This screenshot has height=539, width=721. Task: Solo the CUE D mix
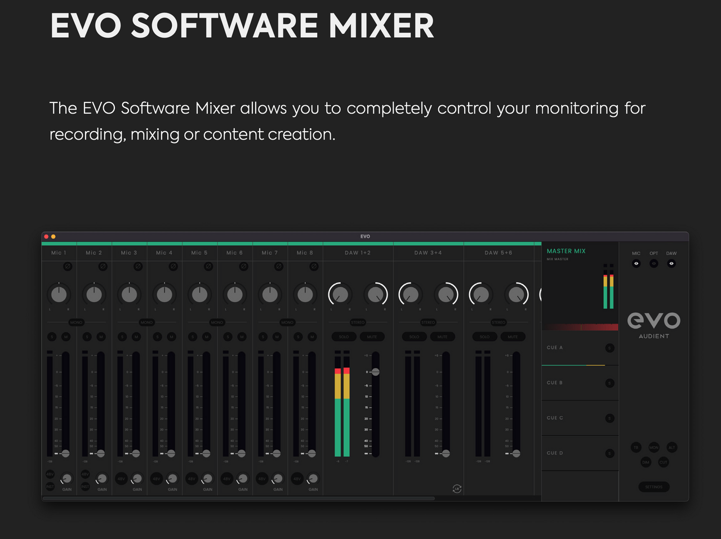click(x=609, y=453)
